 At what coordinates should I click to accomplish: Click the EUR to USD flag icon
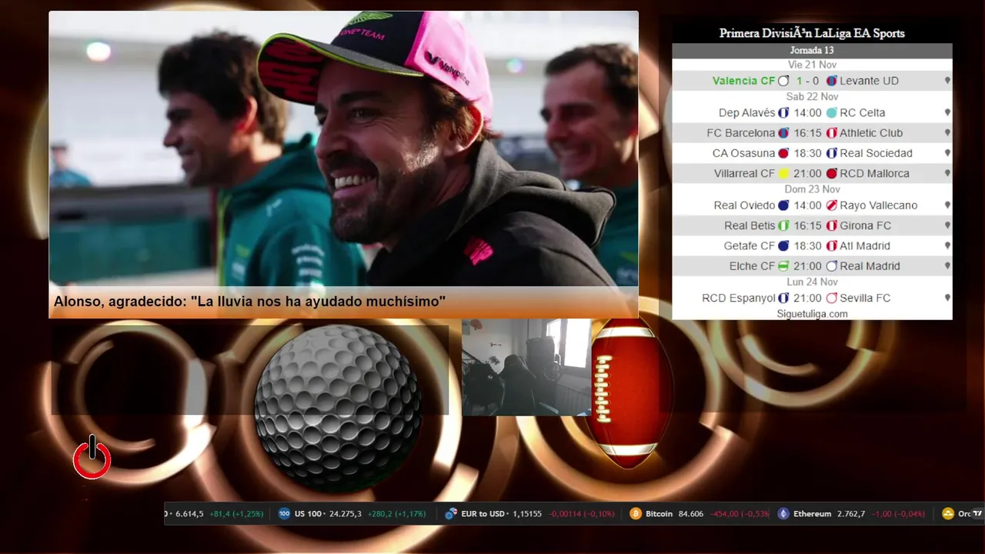[x=451, y=513]
